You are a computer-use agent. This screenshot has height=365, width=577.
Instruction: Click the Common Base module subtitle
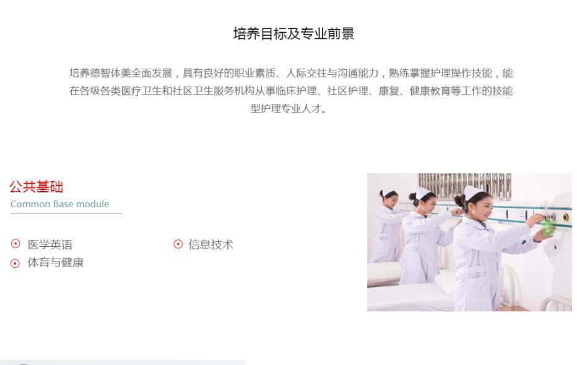pyautogui.click(x=59, y=204)
